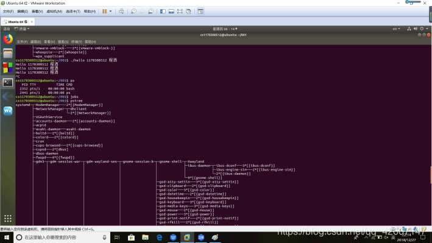This screenshot has width=432, height=243.
Task: Open Task View on the taskbar
Action: click(117, 238)
